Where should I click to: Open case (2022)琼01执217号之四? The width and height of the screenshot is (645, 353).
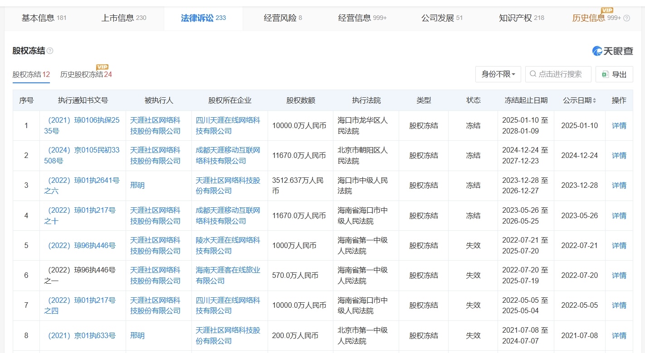[80, 305]
